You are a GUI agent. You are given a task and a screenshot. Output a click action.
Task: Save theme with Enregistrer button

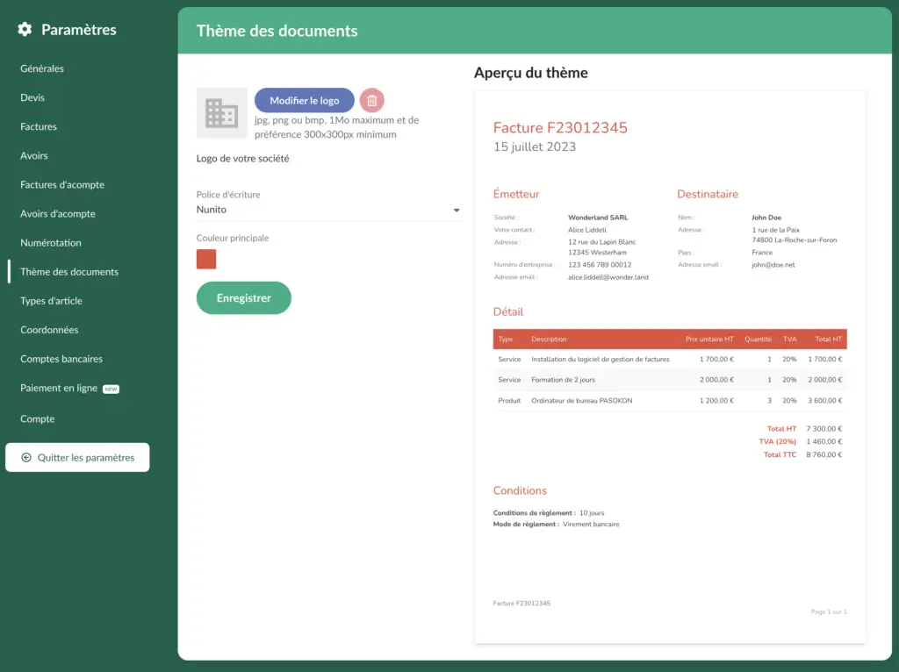coord(244,298)
